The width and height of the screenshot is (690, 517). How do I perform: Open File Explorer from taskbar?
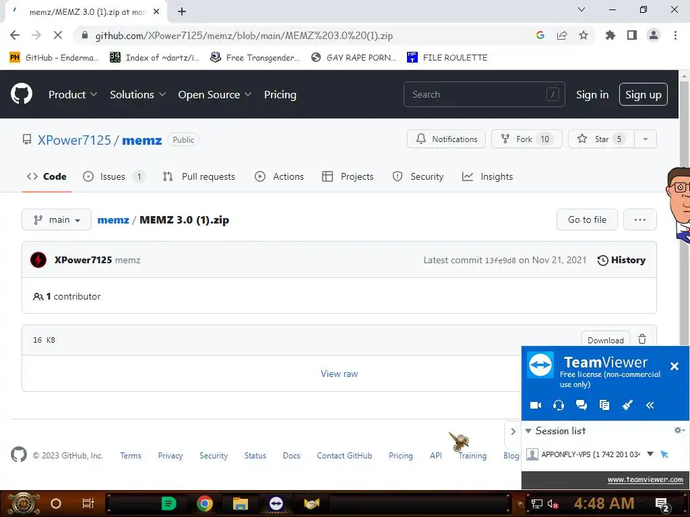[241, 504]
